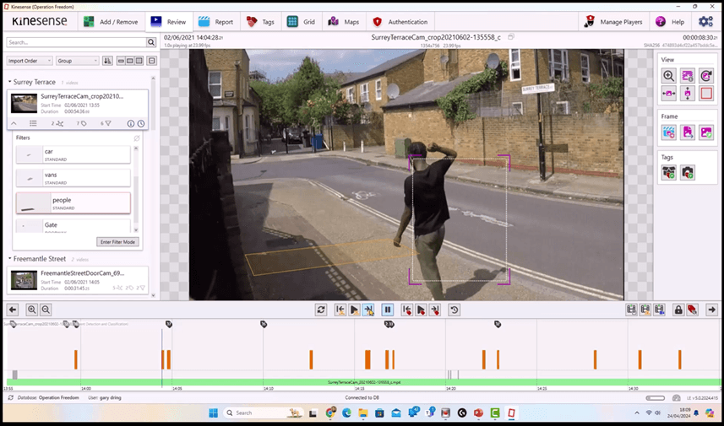The image size is (724, 426).
Task: Click the FreemantleStreetDoorCam video thumbnail
Action: [x=24, y=280]
